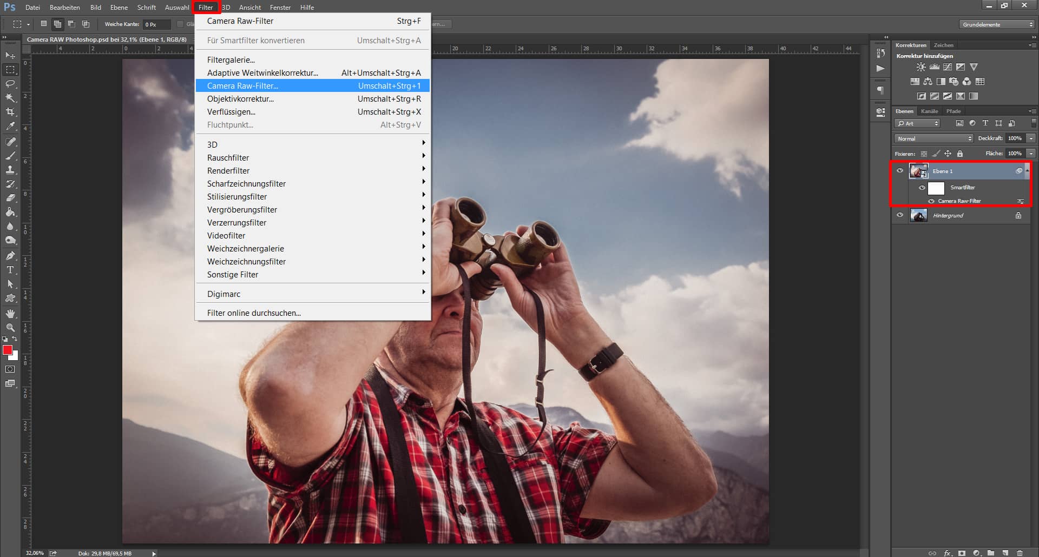The width and height of the screenshot is (1039, 557).
Task: Toggle visibility of the Hintergrund layer
Action: 900,215
